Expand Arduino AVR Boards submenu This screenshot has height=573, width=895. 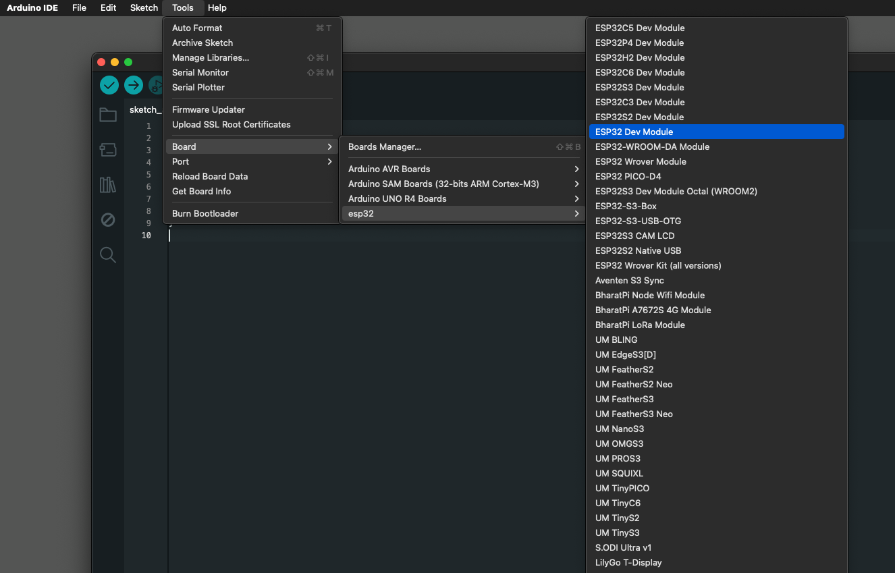(x=464, y=169)
